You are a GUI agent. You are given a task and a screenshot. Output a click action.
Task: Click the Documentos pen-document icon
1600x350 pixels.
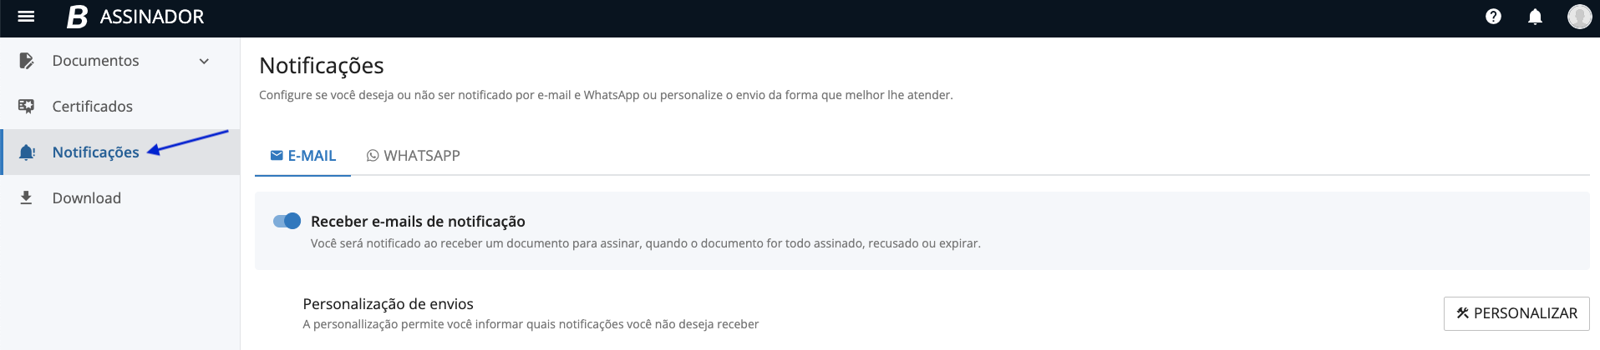pos(27,61)
